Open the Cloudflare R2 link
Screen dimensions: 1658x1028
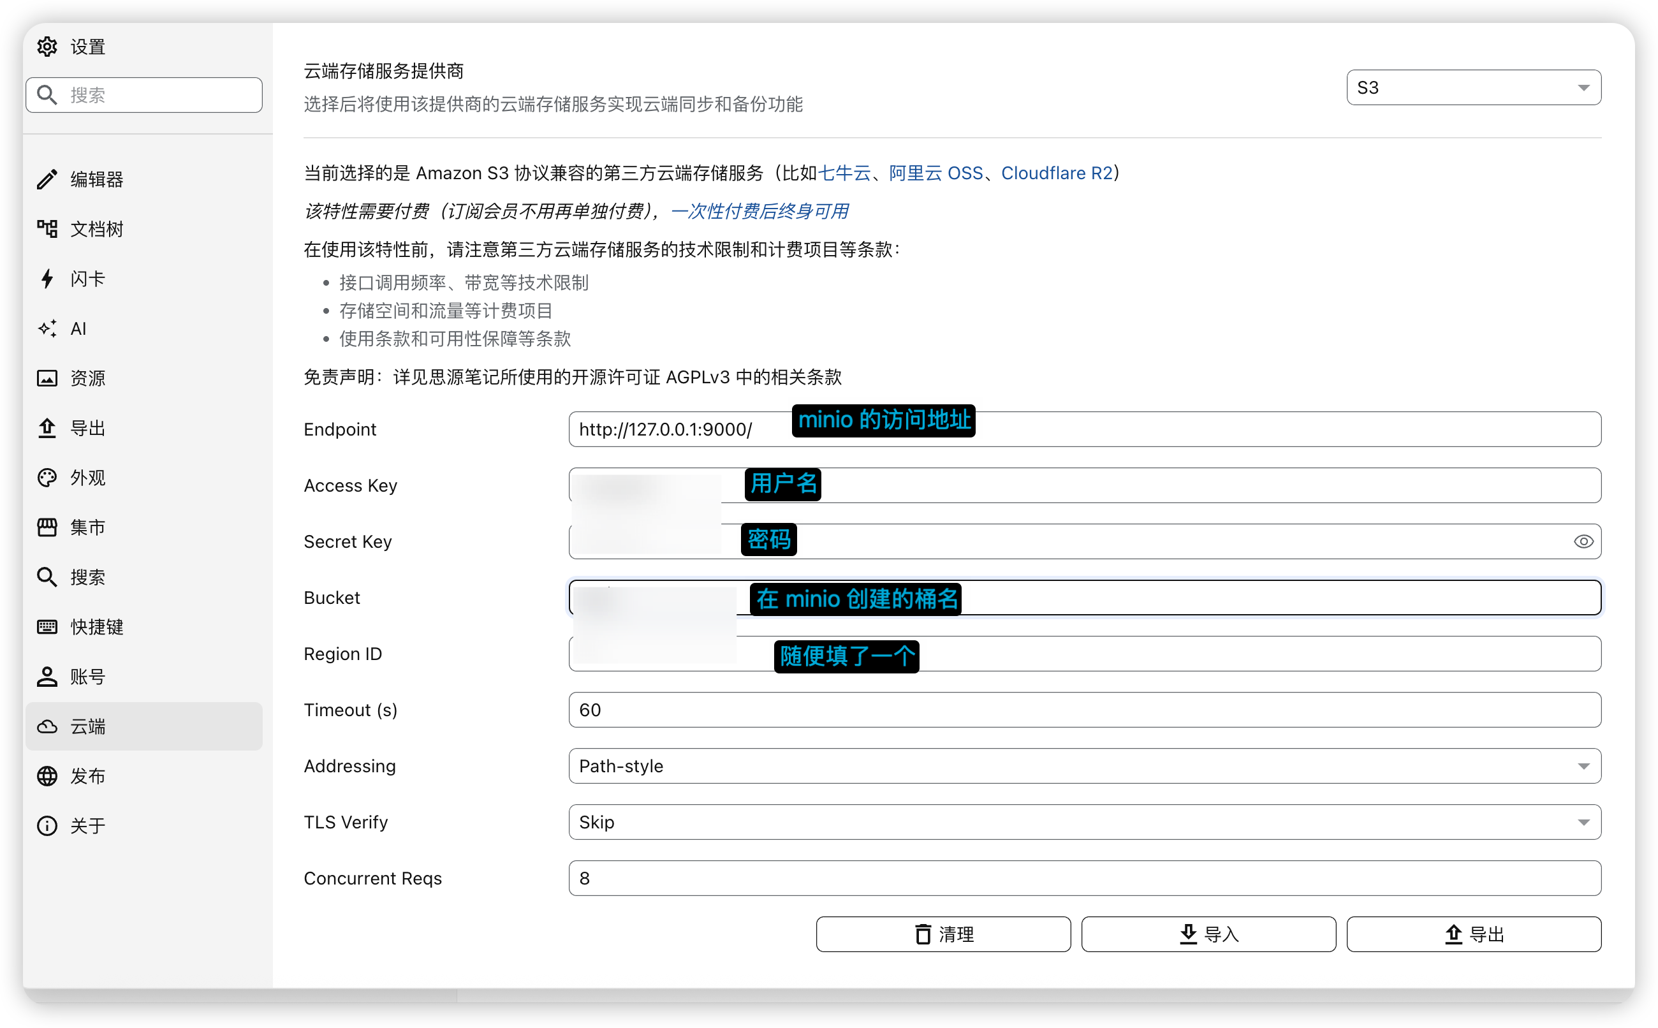(x=1057, y=173)
